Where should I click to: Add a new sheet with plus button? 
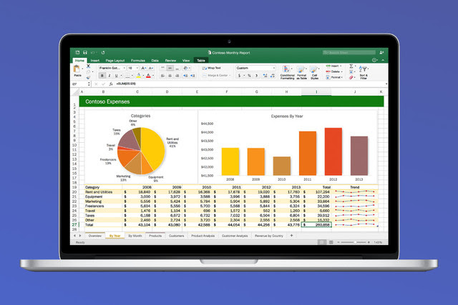[x=291, y=235]
